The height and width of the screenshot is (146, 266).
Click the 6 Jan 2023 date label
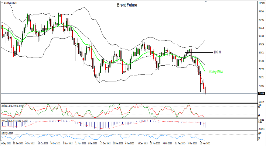tap(130, 143)
